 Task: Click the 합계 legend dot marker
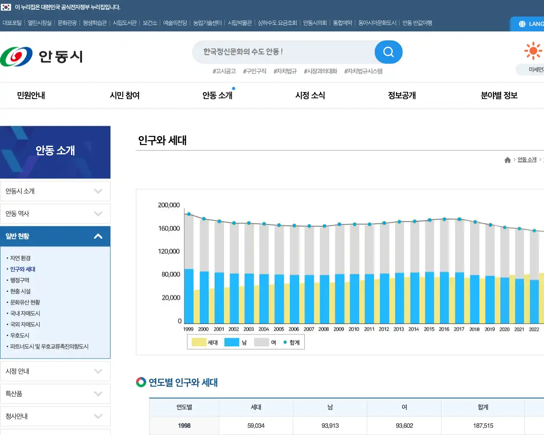click(x=285, y=342)
